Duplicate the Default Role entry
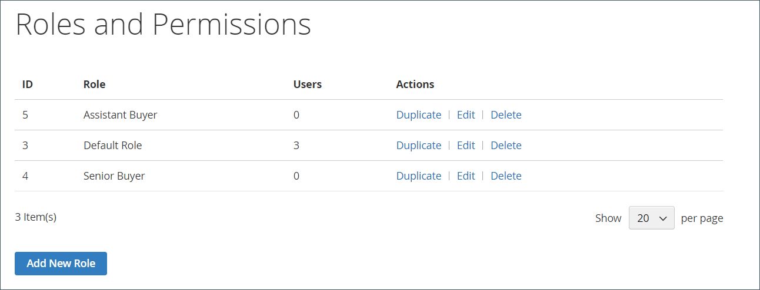Viewport: 760px width, 290px height. click(x=418, y=146)
